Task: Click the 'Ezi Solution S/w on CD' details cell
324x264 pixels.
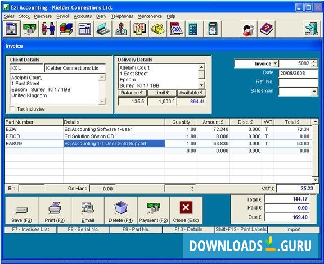Action: [x=114, y=136]
